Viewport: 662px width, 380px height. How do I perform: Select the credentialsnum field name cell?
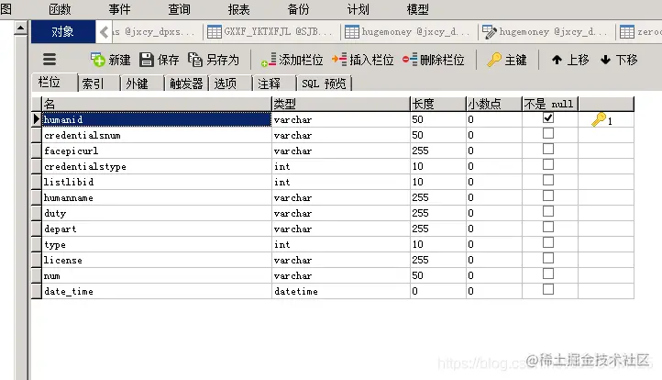point(157,135)
